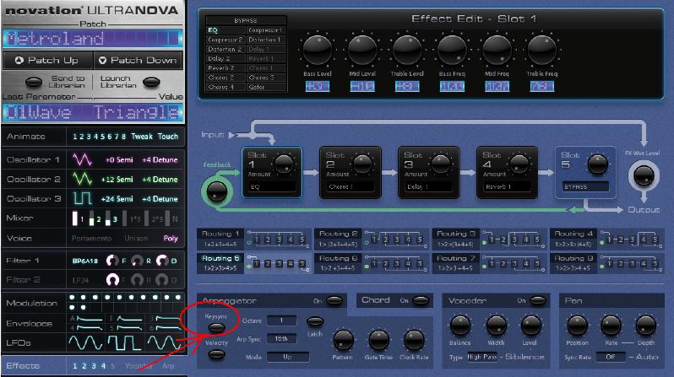The height and width of the screenshot is (377, 674).
Task: Open Envelope 4 shape icon
Action: 89,328
